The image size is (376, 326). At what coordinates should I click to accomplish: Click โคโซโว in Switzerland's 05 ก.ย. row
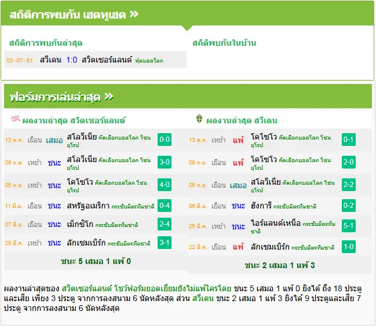coord(80,182)
